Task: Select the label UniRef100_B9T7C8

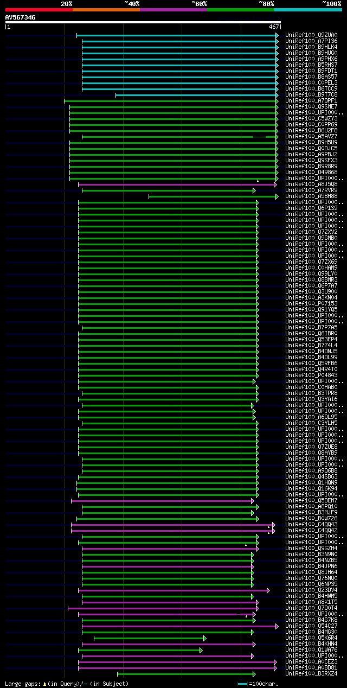Action: [x=311, y=95]
